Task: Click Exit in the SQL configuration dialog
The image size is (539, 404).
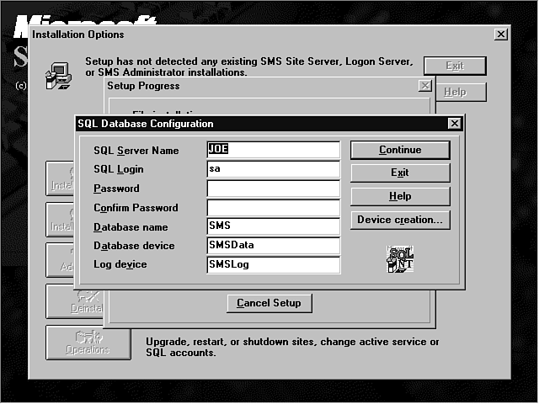Action: pos(400,173)
